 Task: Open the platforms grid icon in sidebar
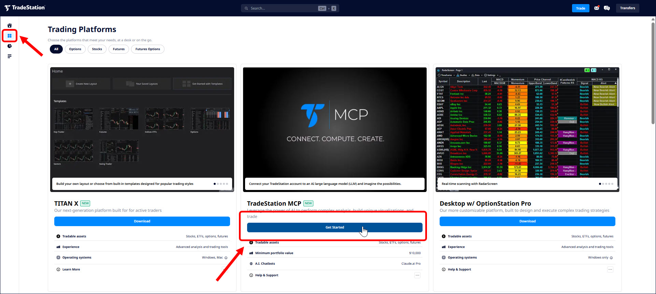(10, 36)
